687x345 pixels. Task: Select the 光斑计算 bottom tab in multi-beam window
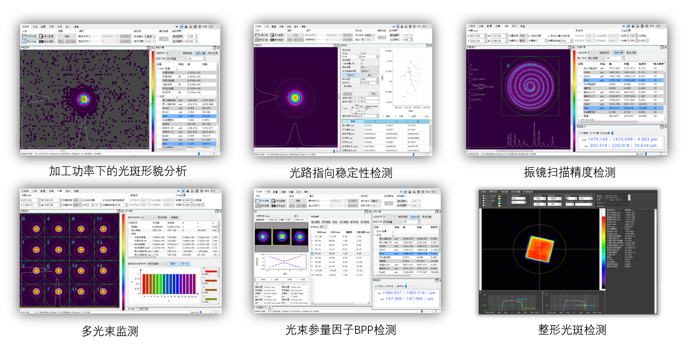pos(143,309)
